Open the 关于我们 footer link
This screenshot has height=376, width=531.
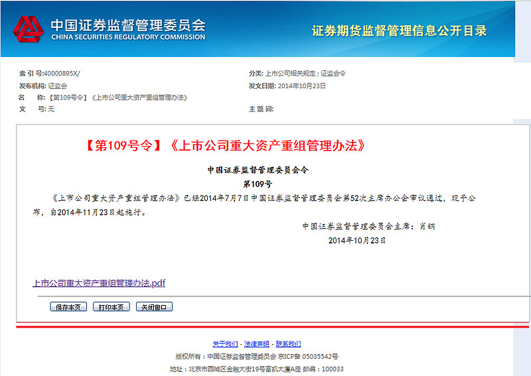point(225,344)
